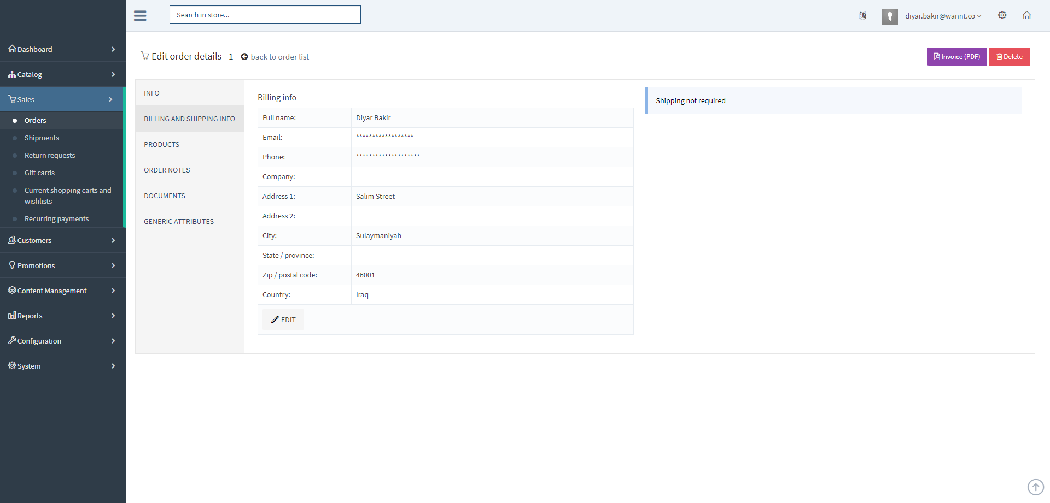
Task: Click the back arrow circle icon
Action: [x=244, y=57]
